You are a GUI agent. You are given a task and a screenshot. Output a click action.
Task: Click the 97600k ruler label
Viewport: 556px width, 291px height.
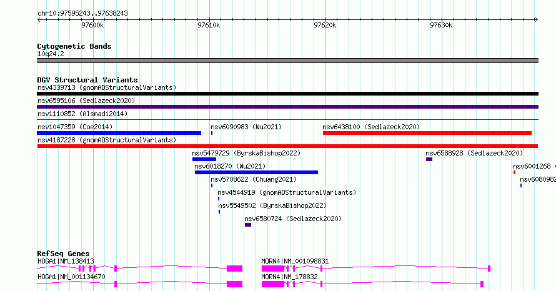click(92, 25)
